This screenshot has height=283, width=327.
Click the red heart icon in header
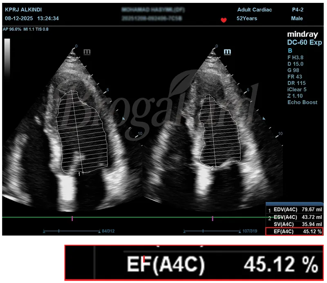224,20
